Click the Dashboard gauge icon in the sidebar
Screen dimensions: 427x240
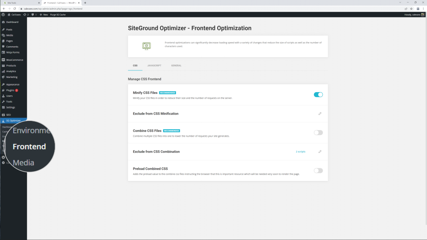3,22
